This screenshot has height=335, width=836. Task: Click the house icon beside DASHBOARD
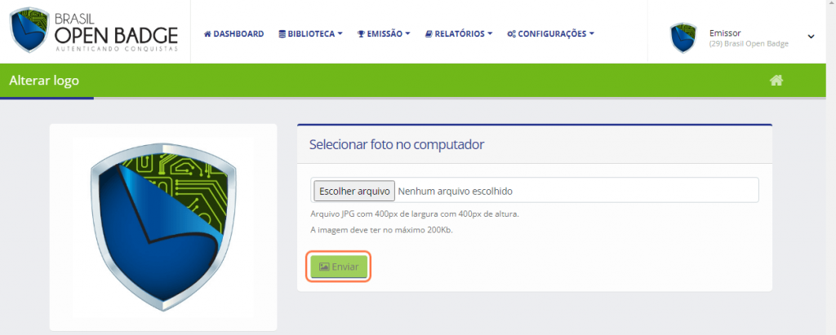207,33
